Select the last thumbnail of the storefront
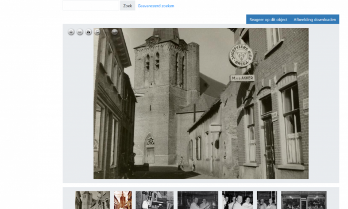The image size is (348, 209). tap(304, 200)
